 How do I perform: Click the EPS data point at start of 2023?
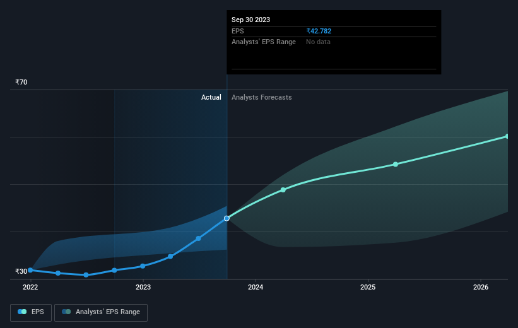(143, 266)
